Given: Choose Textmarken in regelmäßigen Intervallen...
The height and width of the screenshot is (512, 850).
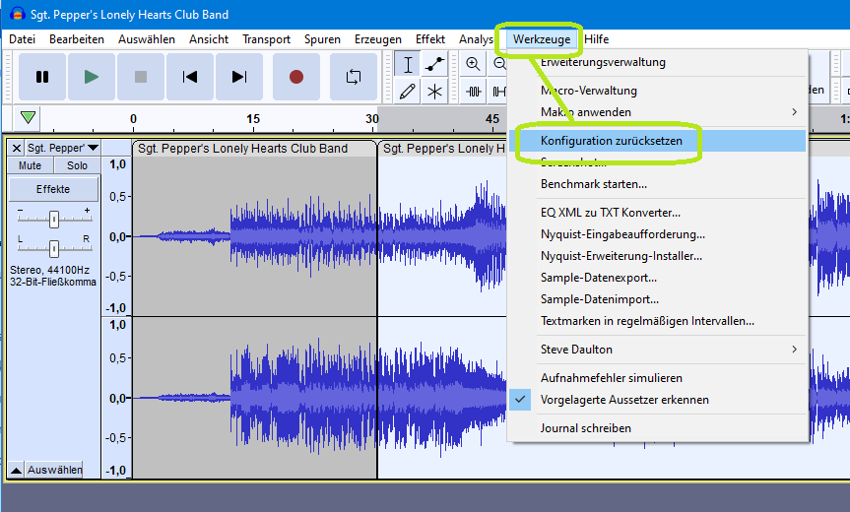Looking at the screenshot, I should coord(658,321).
